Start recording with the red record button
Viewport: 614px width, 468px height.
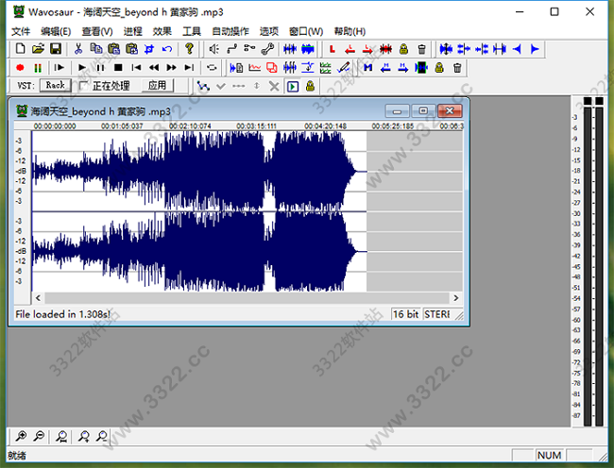[x=20, y=68]
